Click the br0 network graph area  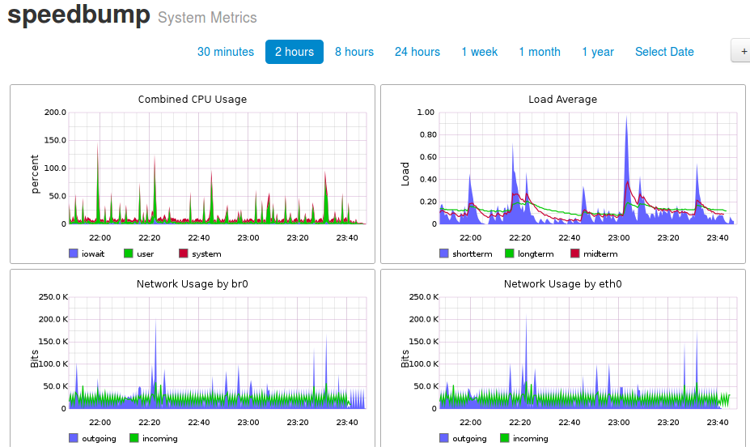point(218,353)
